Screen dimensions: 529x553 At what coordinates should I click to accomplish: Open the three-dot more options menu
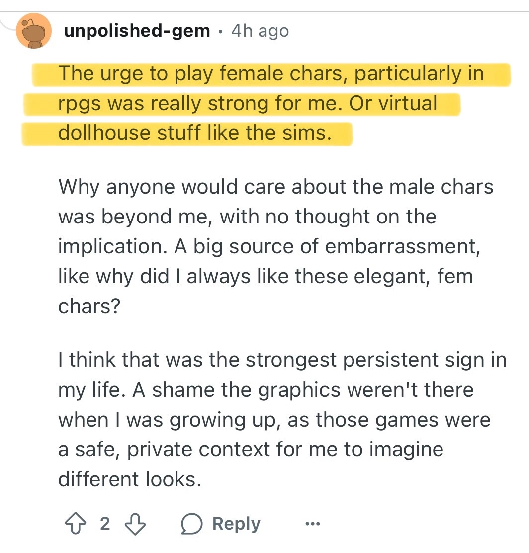(313, 524)
